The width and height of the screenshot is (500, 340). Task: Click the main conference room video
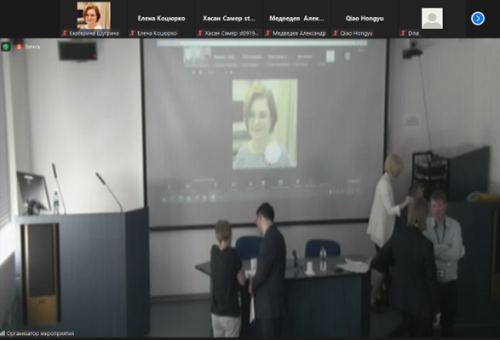click(x=250, y=187)
